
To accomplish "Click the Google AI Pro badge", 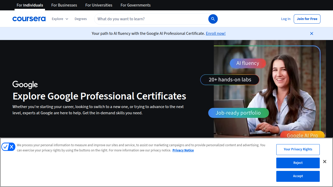I will 302,135.
